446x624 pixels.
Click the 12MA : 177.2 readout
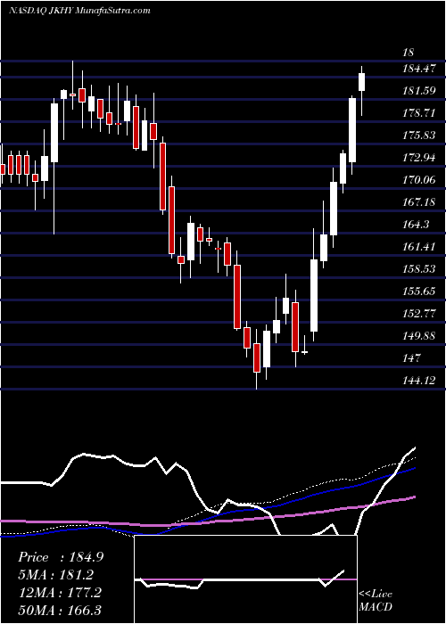pyautogui.click(x=59, y=592)
